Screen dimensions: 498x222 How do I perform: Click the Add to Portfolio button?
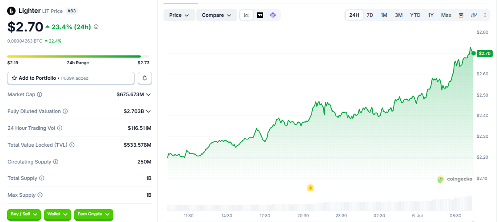tap(71, 78)
